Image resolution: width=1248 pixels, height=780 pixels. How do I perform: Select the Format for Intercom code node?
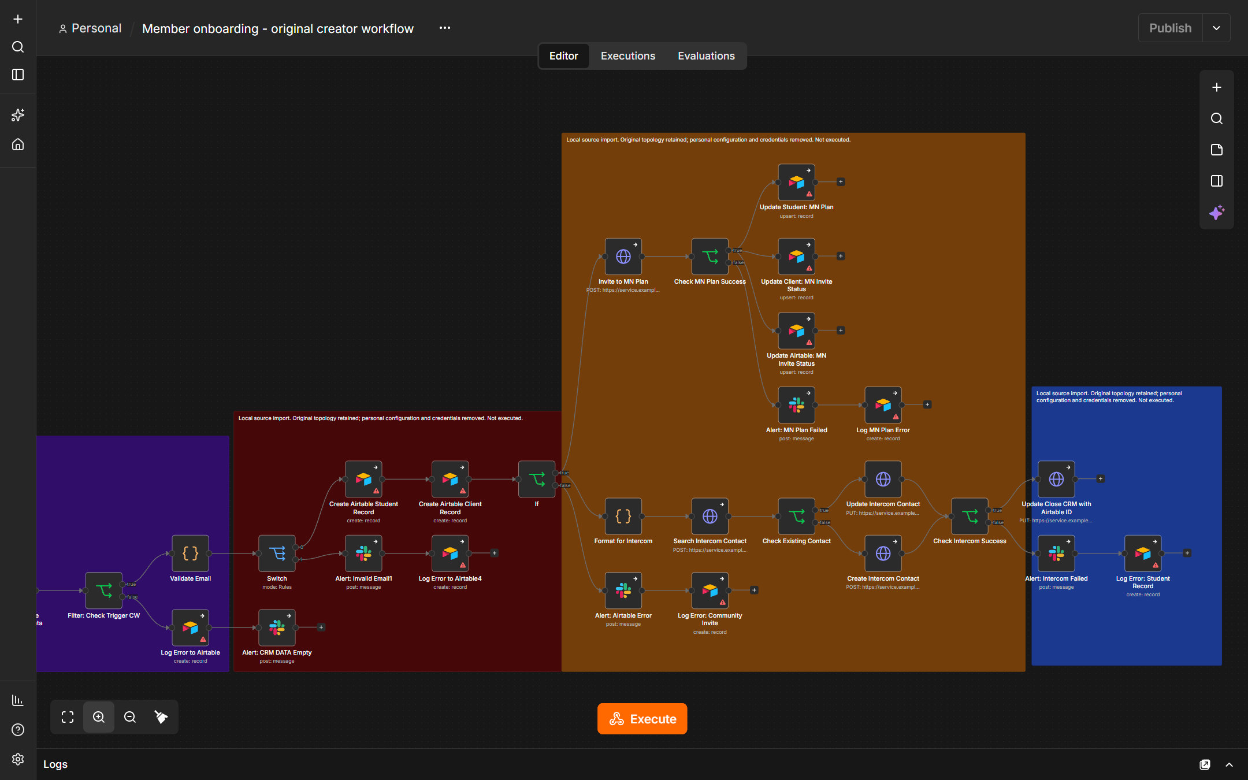[623, 516]
